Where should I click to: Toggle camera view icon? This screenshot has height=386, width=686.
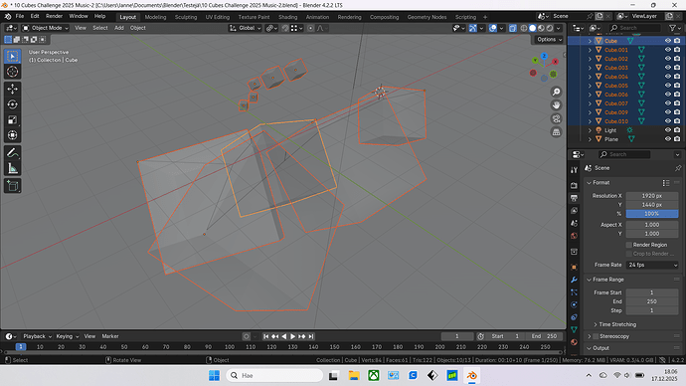pyautogui.click(x=556, y=118)
